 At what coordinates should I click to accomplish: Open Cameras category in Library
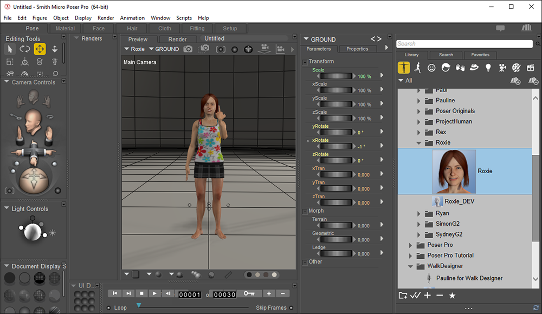point(502,68)
